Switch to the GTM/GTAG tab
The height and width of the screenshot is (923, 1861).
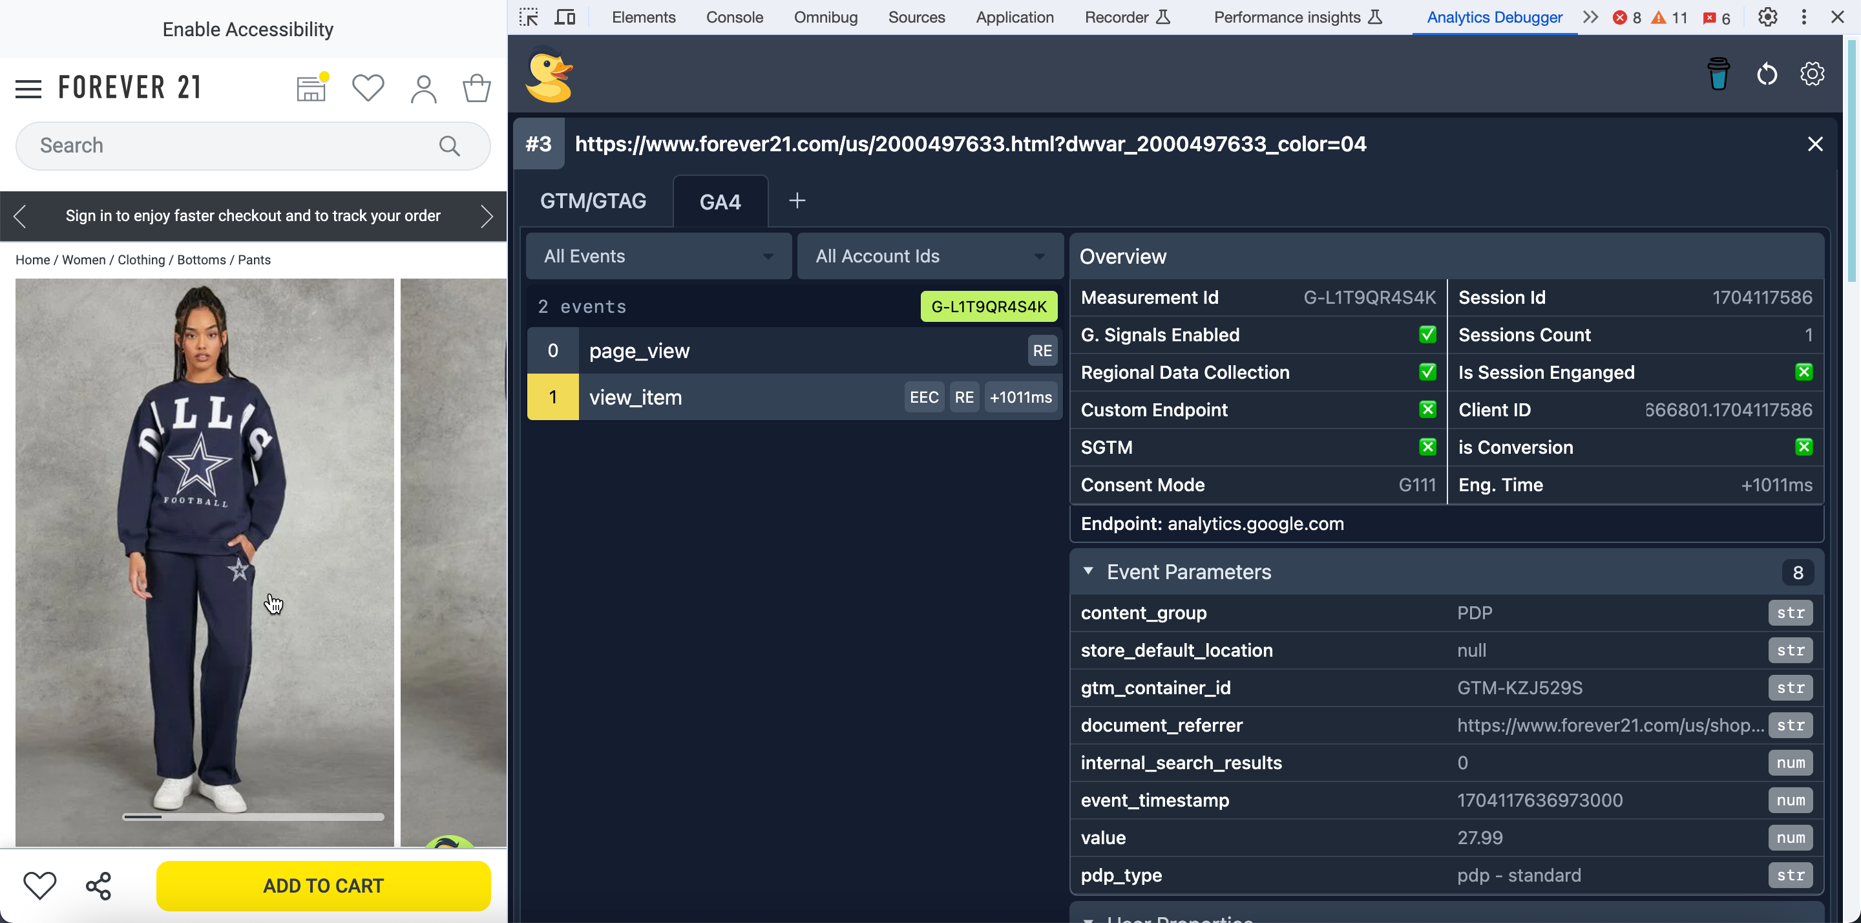click(593, 201)
